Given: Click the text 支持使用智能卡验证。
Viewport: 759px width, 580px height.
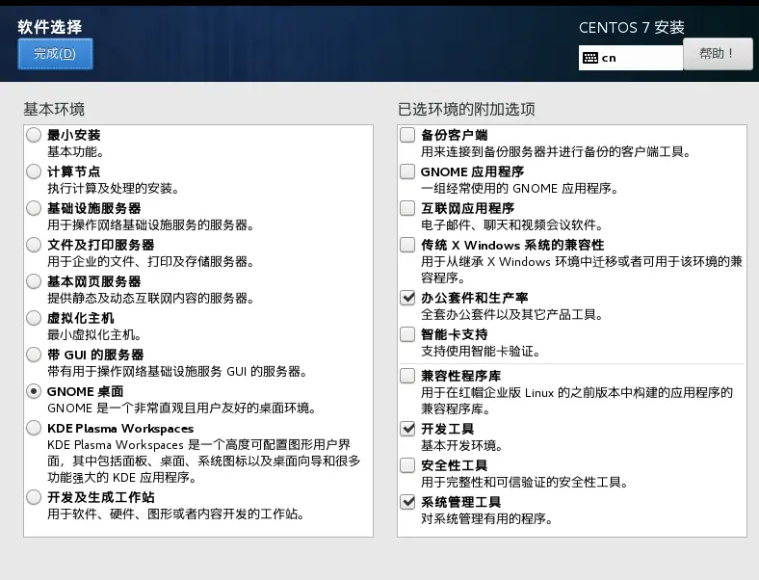Looking at the screenshot, I should tap(481, 352).
